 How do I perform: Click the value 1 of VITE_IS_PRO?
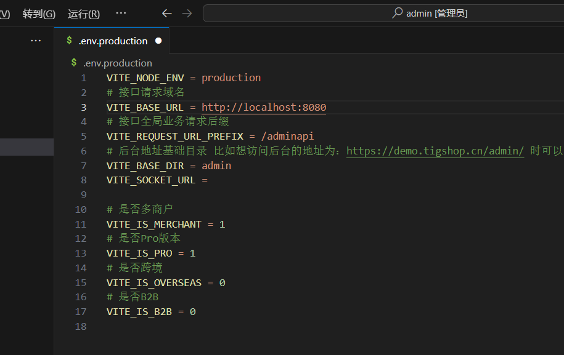192,253
